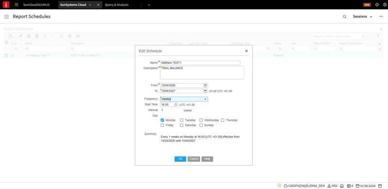Click the Description box with TRIAL BALANCE
The width and height of the screenshot is (388, 189).
[202, 72]
